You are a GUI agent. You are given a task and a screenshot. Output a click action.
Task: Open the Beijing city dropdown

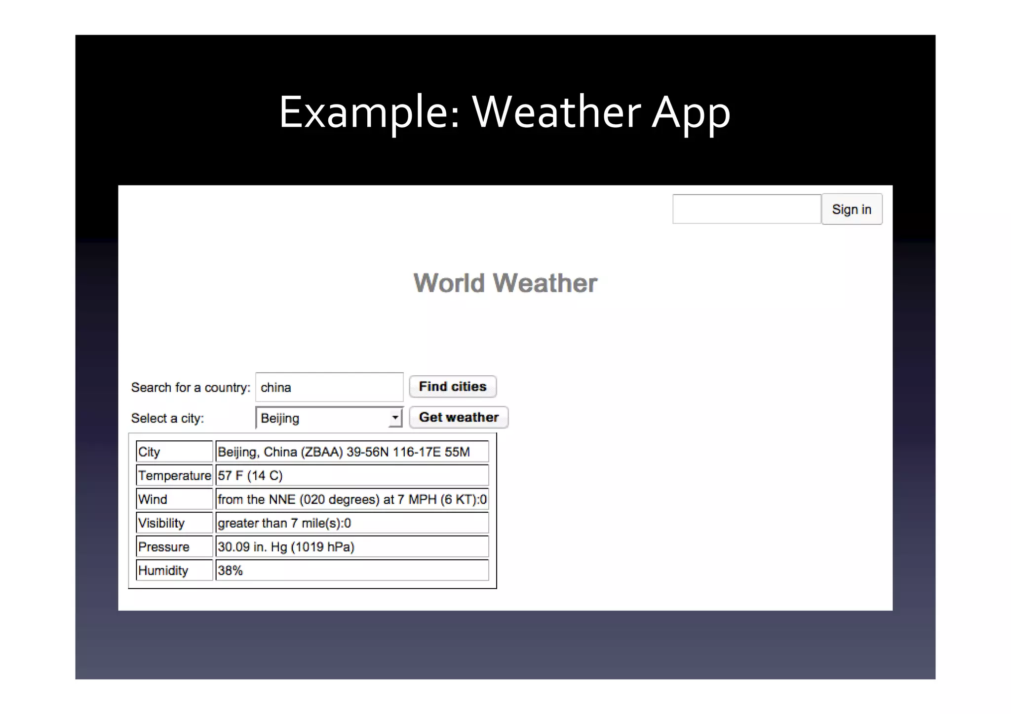pyautogui.click(x=329, y=418)
